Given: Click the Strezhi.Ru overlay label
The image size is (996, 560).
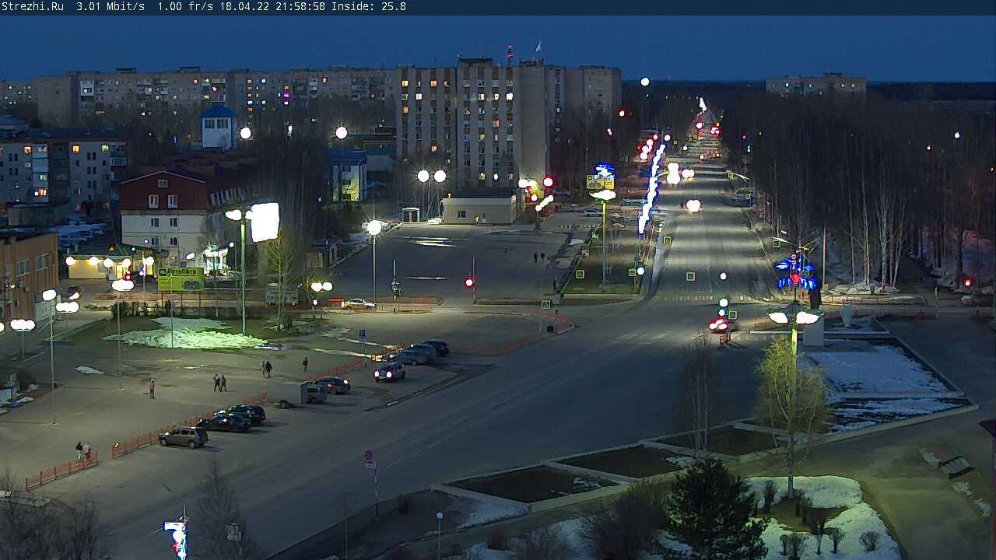Looking at the screenshot, I should pyautogui.click(x=32, y=6).
